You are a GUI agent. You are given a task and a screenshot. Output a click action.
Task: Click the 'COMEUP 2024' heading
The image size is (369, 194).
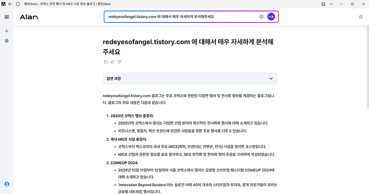coord(125,163)
